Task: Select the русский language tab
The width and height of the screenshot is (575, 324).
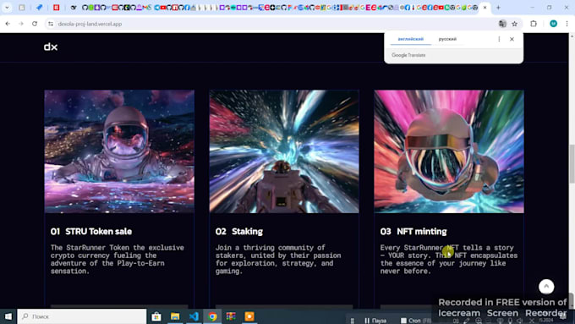Action: click(447, 39)
